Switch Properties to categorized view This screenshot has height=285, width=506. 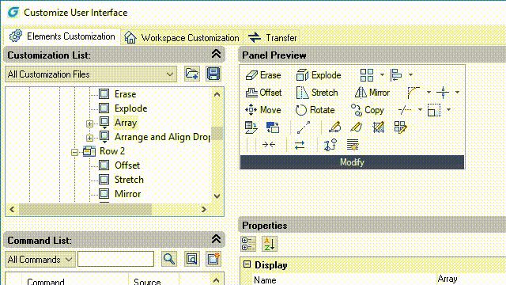click(x=248, y=244)
